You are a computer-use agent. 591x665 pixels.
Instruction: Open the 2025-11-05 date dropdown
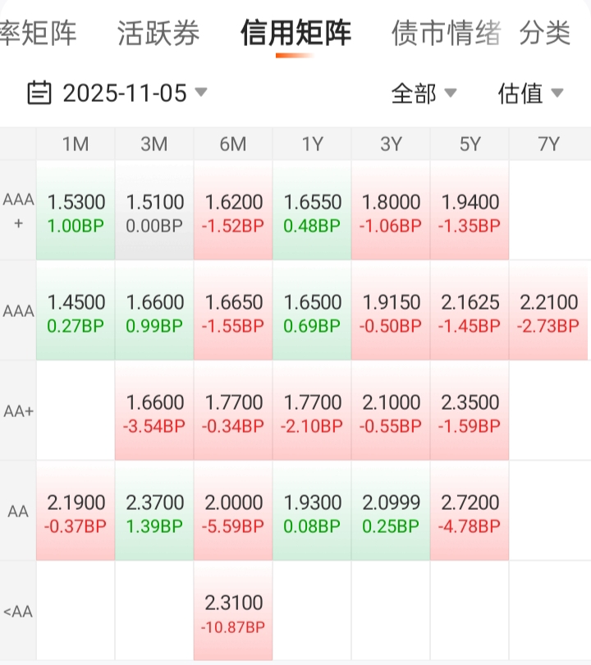tap(131, 93)
